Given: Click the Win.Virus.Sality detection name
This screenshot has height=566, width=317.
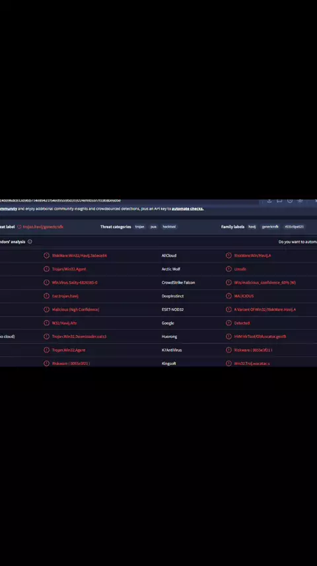Looking at the screenshot, I should point(75,282).
